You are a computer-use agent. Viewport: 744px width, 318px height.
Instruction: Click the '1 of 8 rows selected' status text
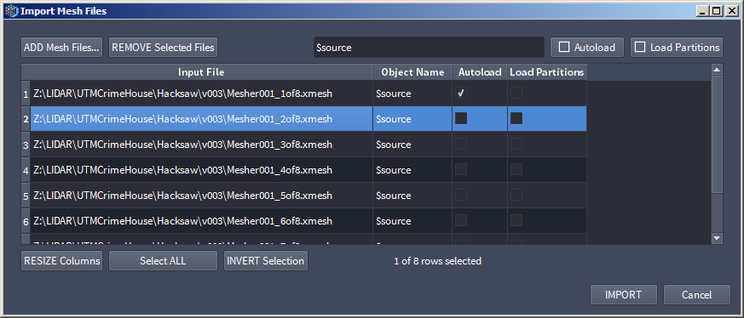pyautogui.click(x=437, y=261)
